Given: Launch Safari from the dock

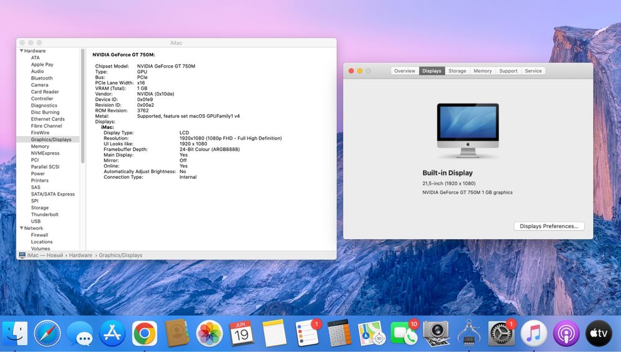Looking at the screenshot, I should tap(47, 333).
